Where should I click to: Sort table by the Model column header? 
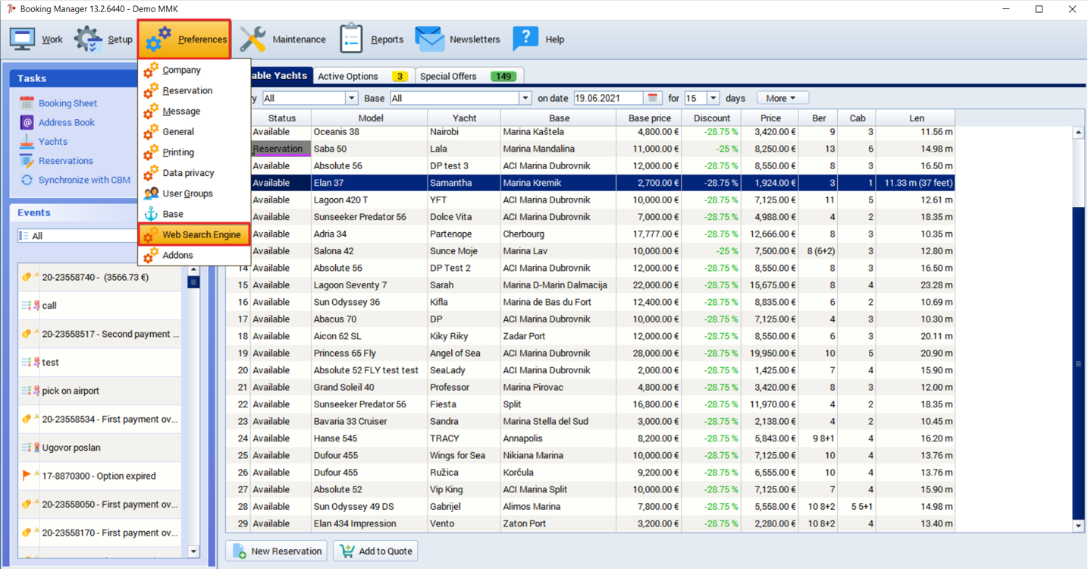(370, 118)
